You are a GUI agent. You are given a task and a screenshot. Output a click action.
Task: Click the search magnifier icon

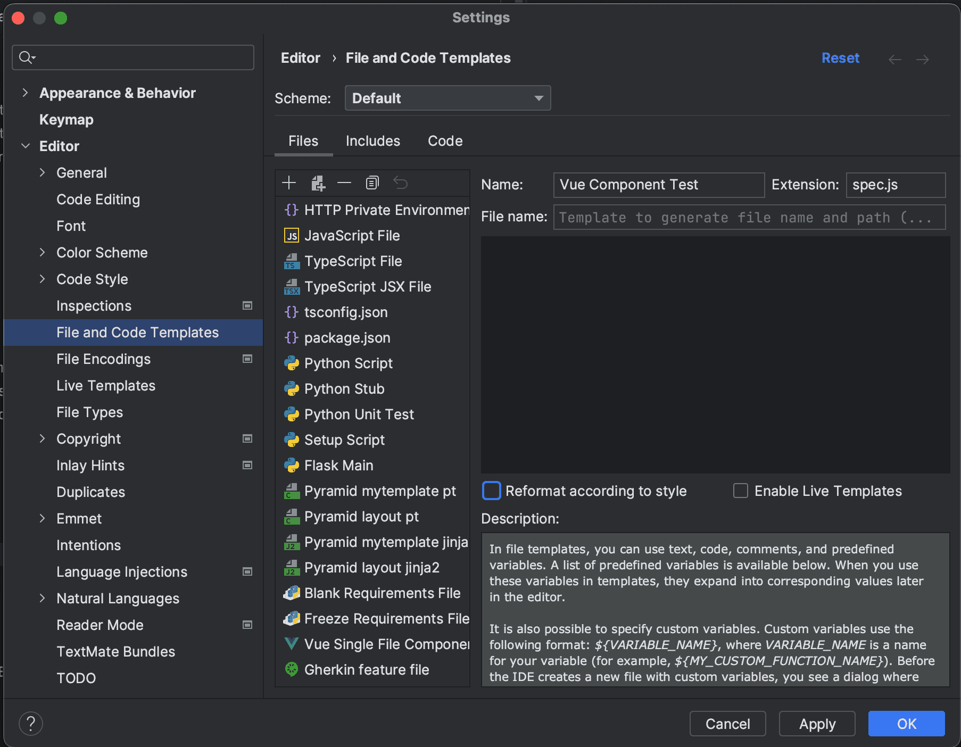click(26, 57)
